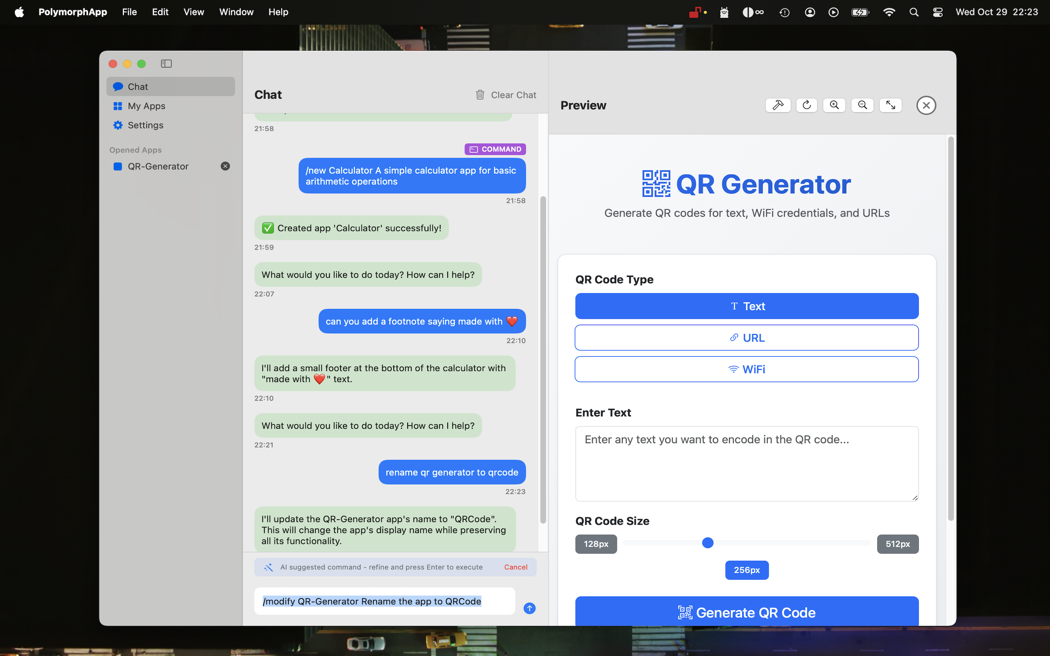Viewport: 1050px width, 656px height.
Task: Click the Generate QR Code button
Action: click(747, 612)
